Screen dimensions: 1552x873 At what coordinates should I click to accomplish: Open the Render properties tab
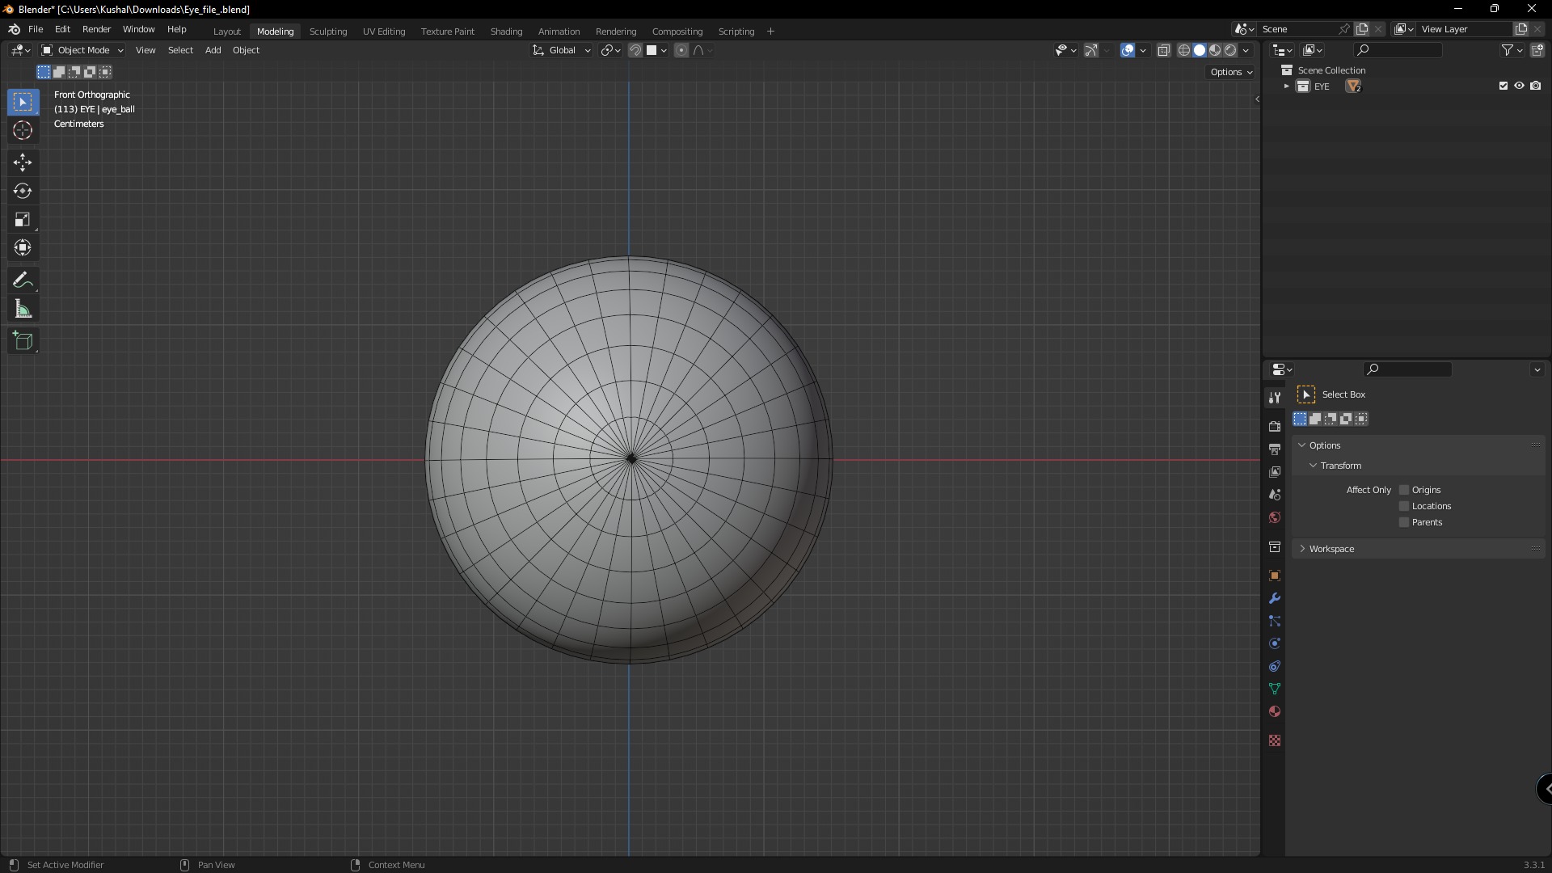tap(1275, 427)
